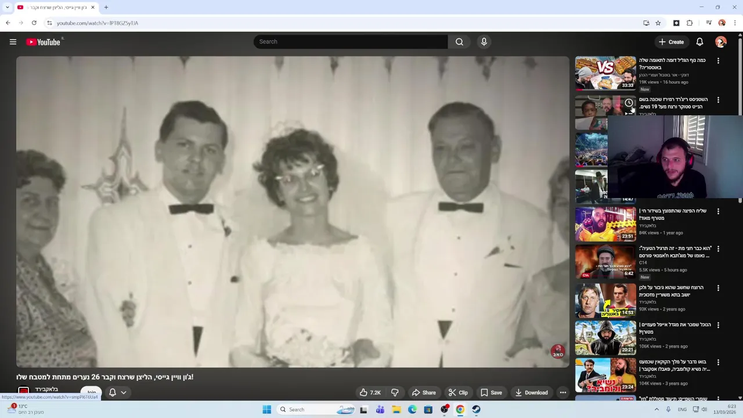This screenshot has width=743, height=418.
Task: Open options for the 19K views video
Action: point(718,60)
